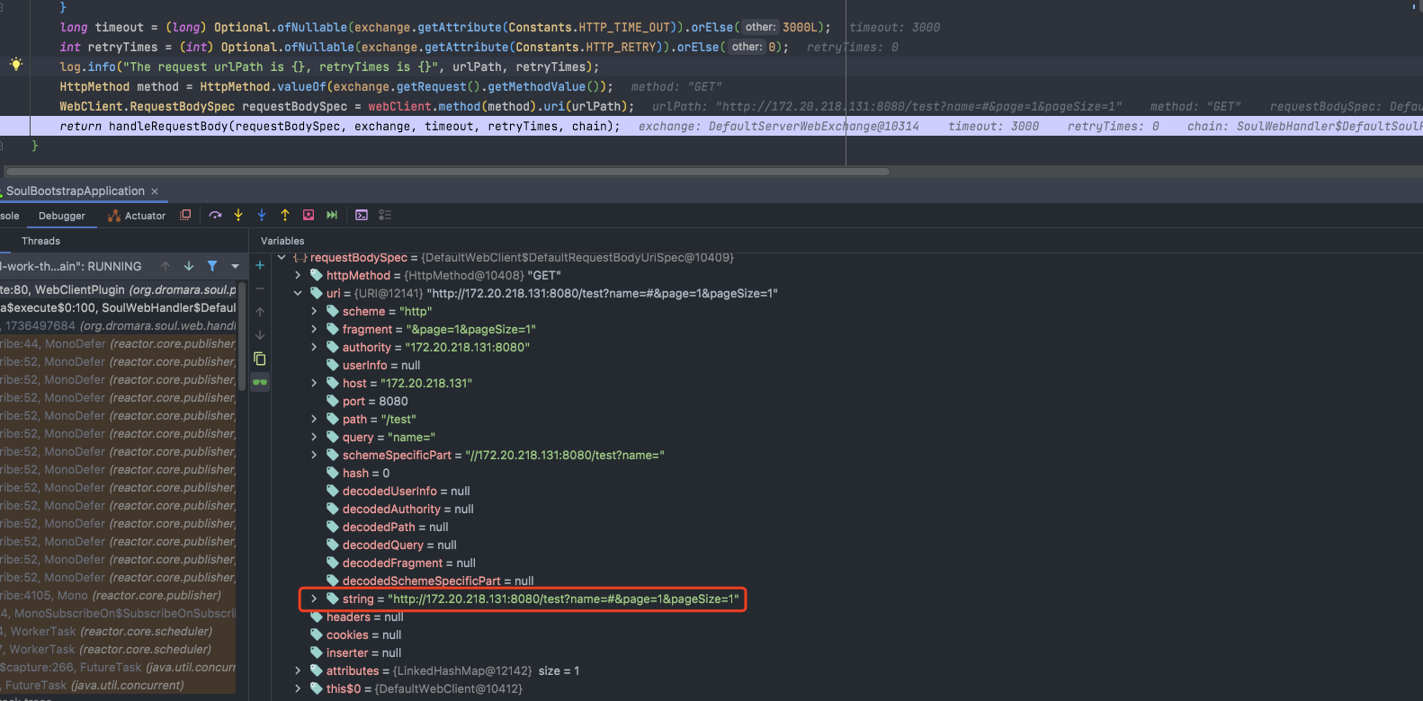Image resolution: width=1423 pixels, height=701 pixels.
Task: Click the Step Into yellow arrow
Action: click(x=238, y=215)
